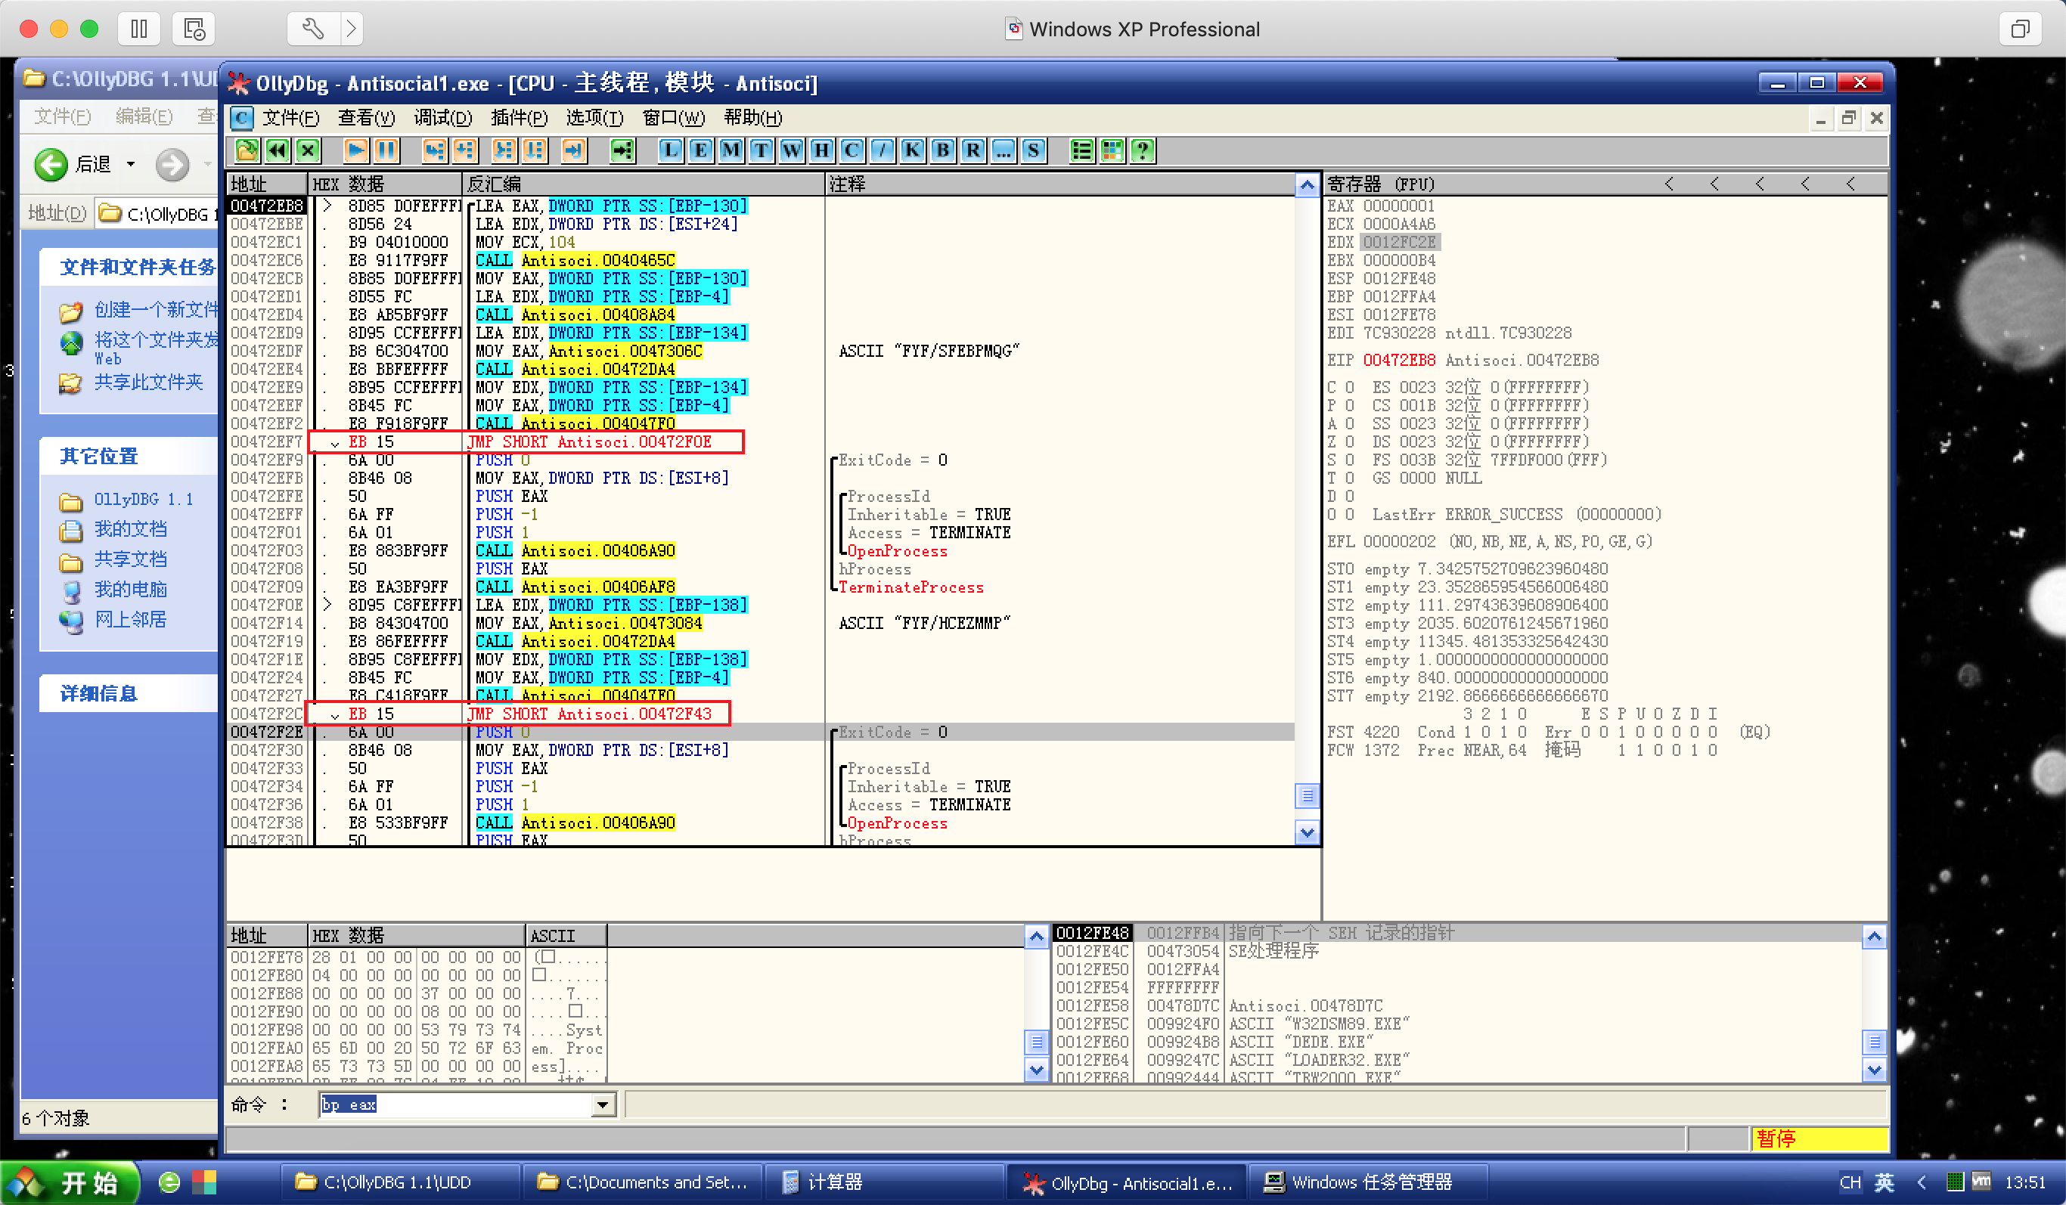Open the 插件(P) plugins menu

click(518, 117)
